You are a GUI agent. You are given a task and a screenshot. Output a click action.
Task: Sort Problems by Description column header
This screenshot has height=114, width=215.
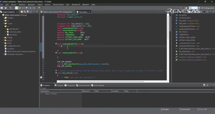61,91
